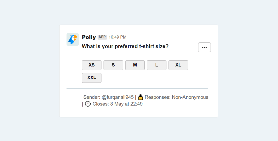Image resolution: width=278 pixels, height=141 pixels.
Task: Click the clock icon before Closes
Action: [88, 104]
